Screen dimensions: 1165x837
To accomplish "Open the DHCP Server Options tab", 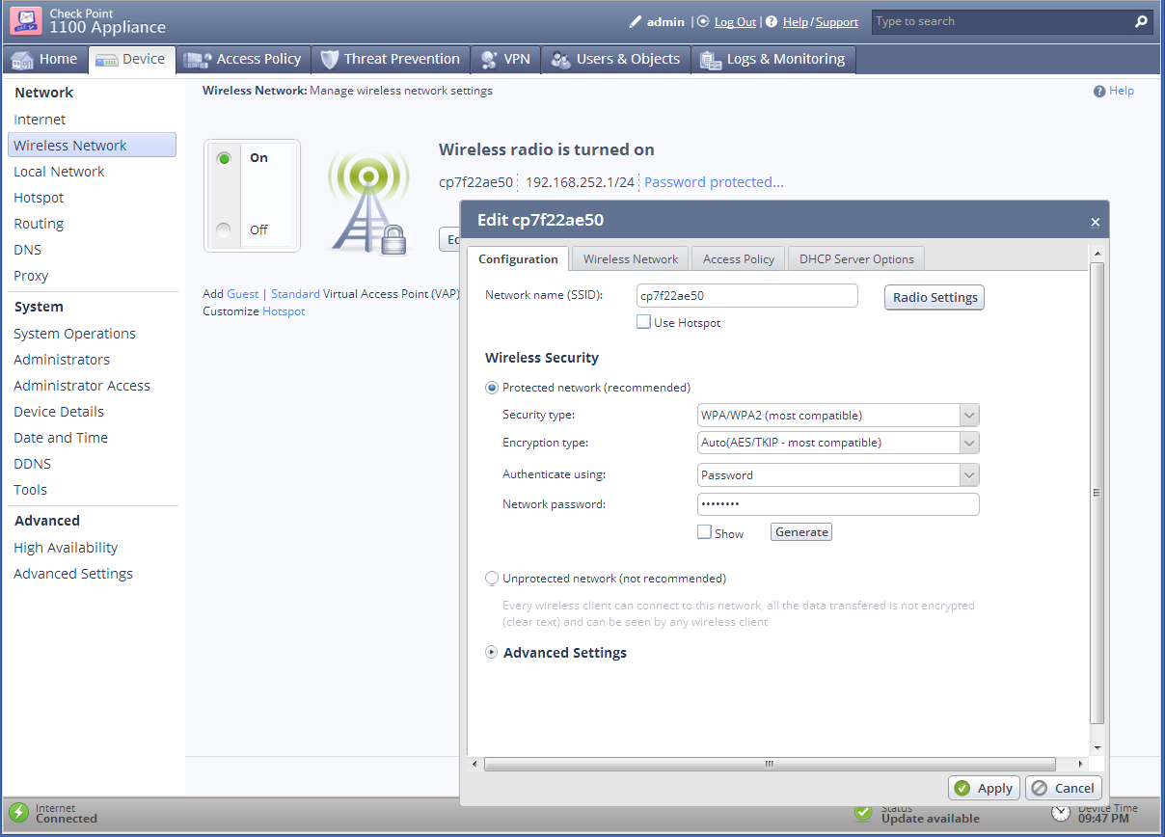I will point(856,258).
